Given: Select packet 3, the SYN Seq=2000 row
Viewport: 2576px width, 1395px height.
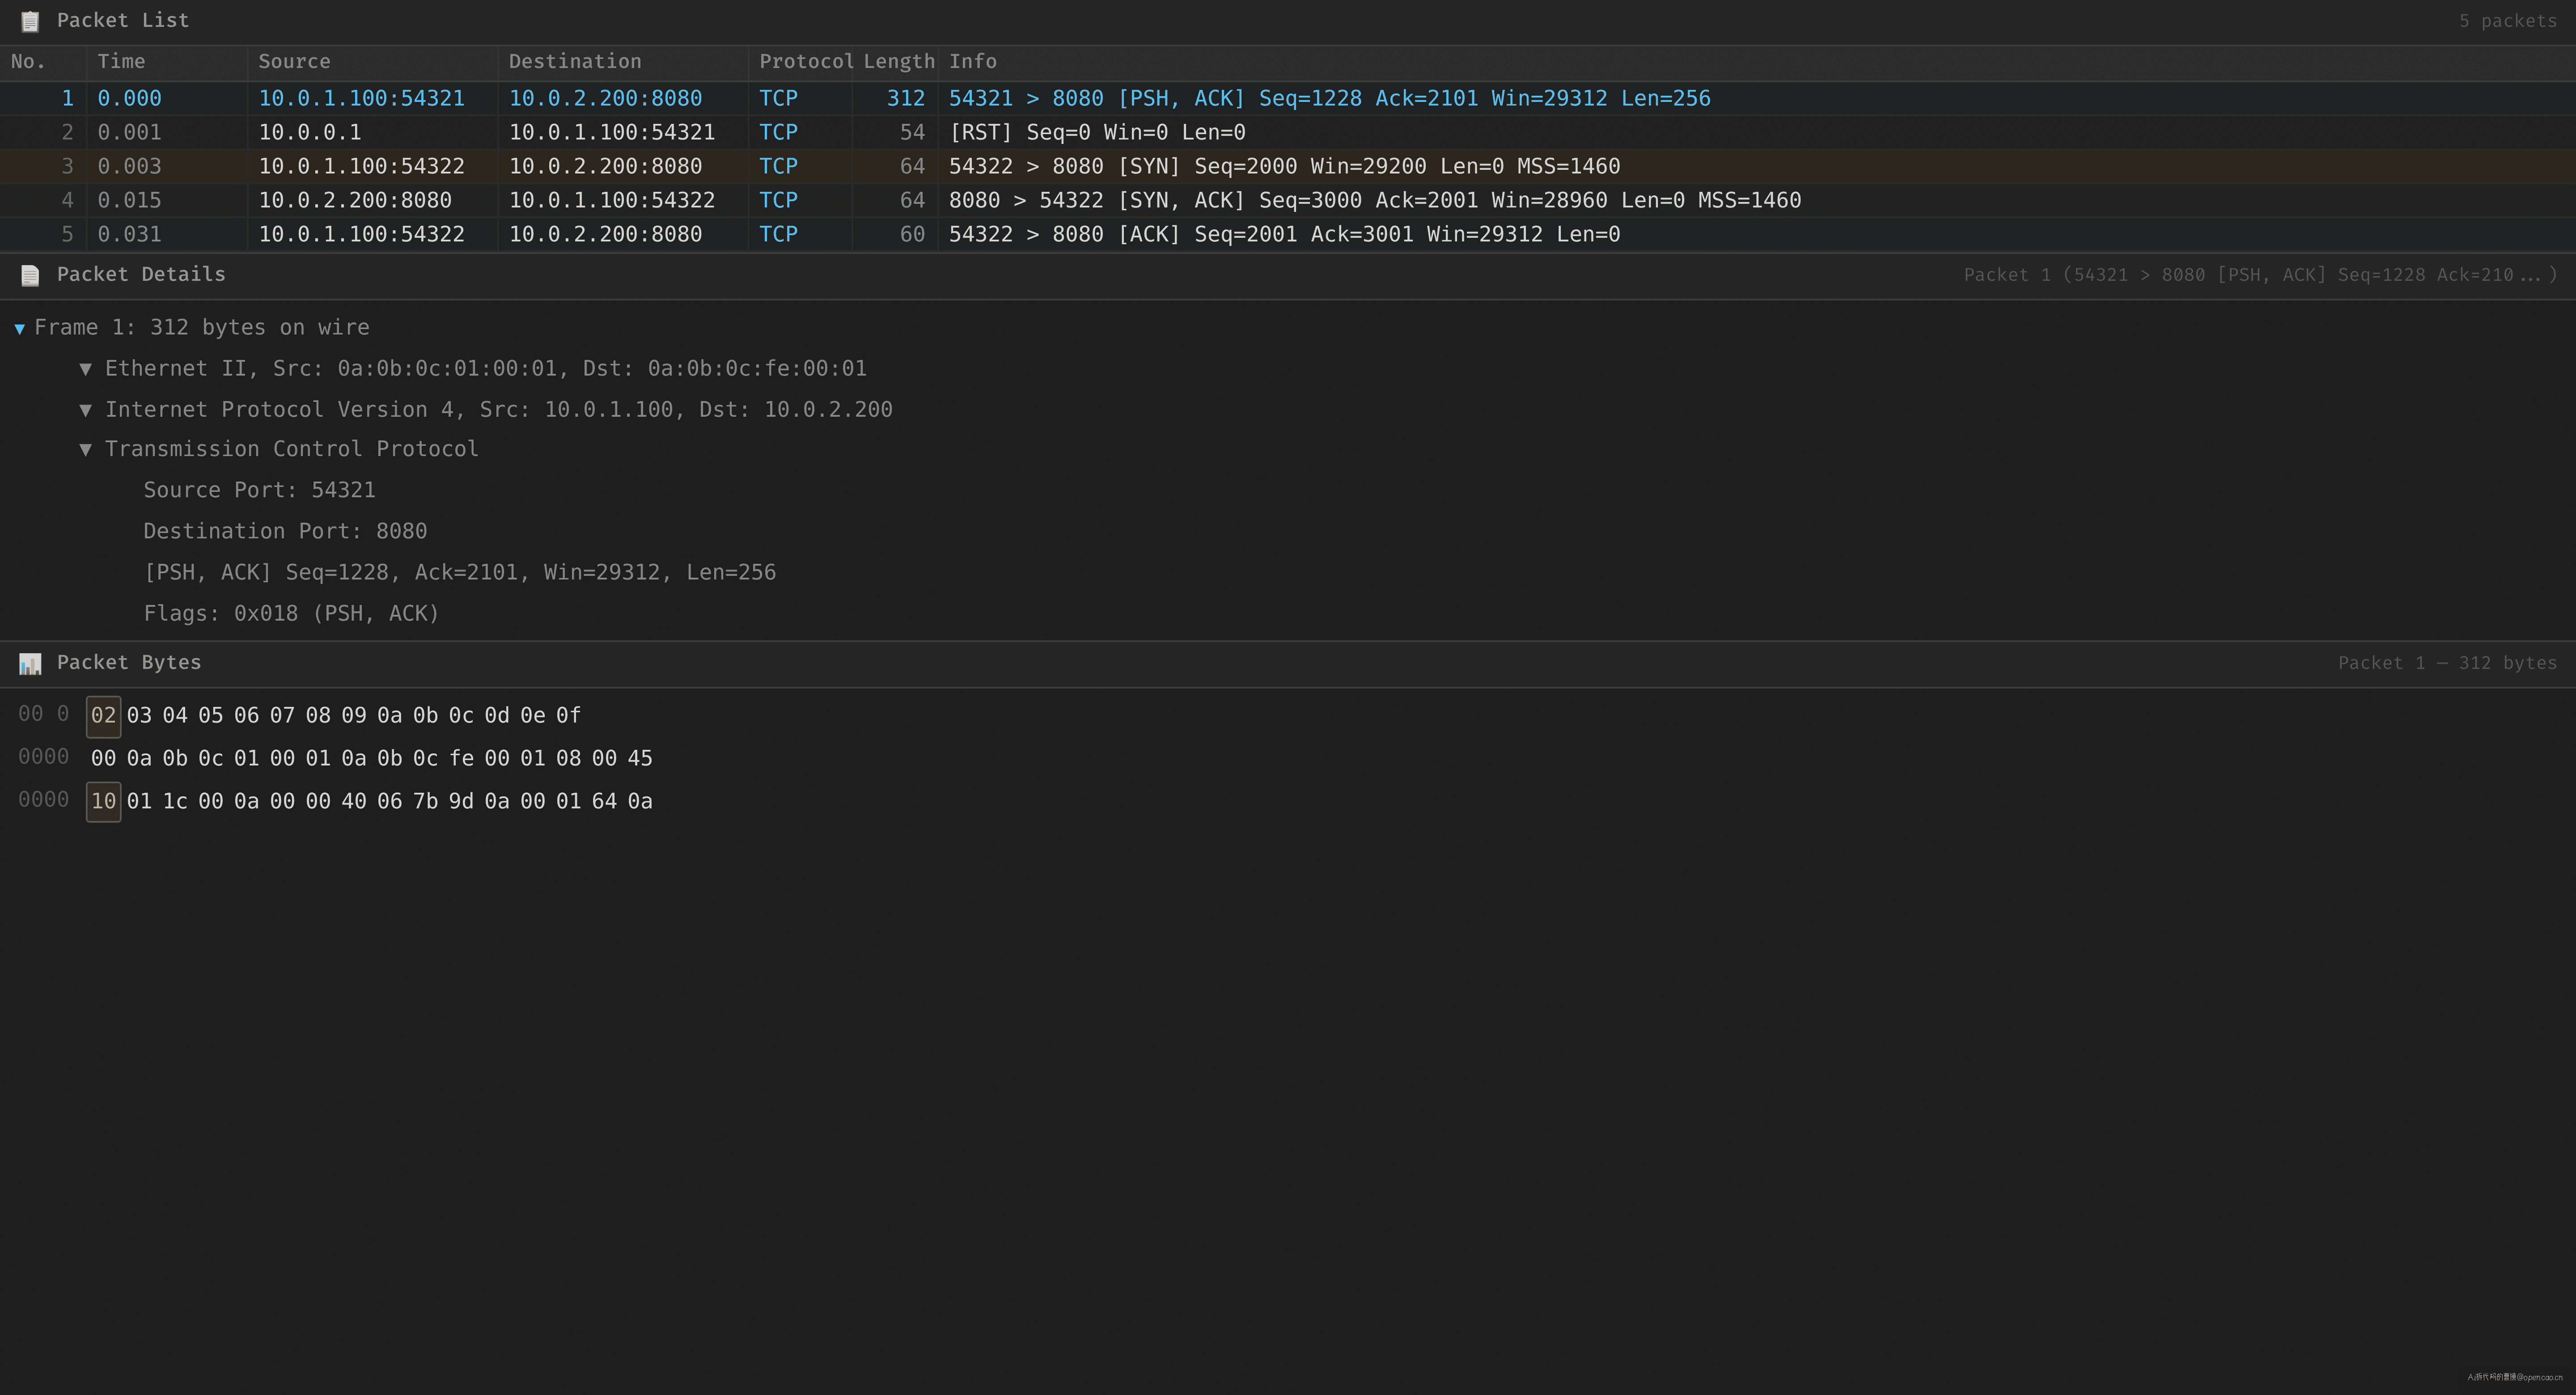Looking at the screenshot, I should click(x=1288, y=166).
